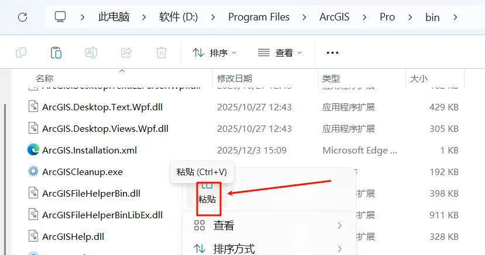
Task: Click the copy icon in toolbar
Action: coord(21,53)
